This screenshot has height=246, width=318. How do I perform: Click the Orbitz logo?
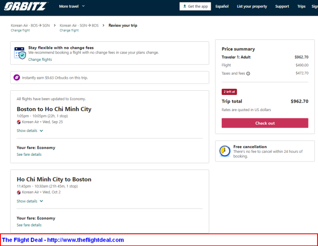coord(26,6)
